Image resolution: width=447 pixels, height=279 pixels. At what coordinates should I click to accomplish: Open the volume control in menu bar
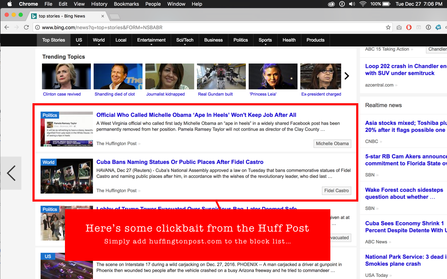click(352, 4)
